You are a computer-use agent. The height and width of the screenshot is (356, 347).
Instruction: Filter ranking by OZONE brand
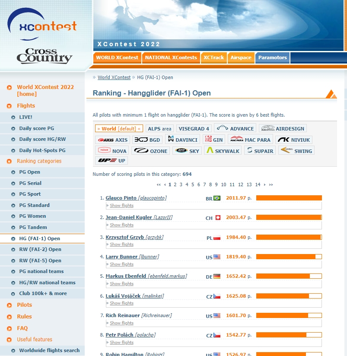coord(150,151)
